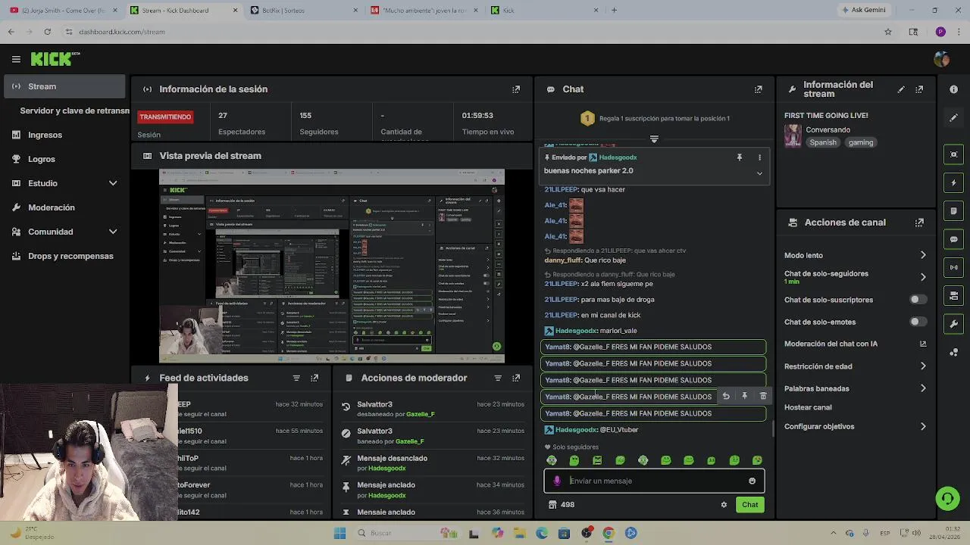
Task: Open chat settings gear icon
Action: 724,505
